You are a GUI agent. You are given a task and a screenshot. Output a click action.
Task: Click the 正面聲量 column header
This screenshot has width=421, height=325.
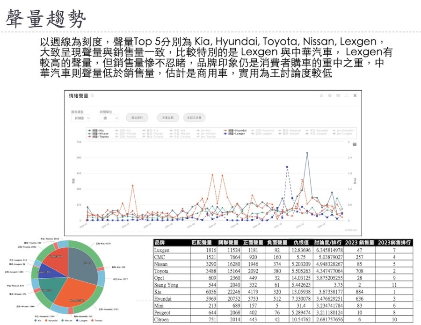(253, 243)
